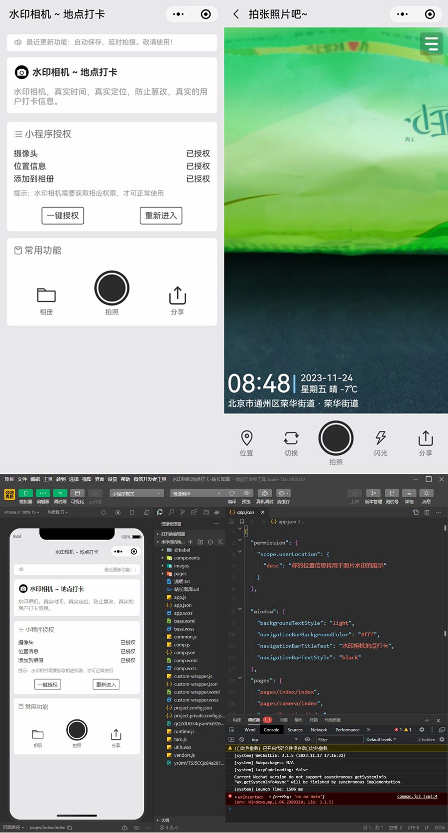Viewport: 448px width, 833px height.
Task: Open the 普通编译 compile mode dropdown
Action: (x=197, y=493)
